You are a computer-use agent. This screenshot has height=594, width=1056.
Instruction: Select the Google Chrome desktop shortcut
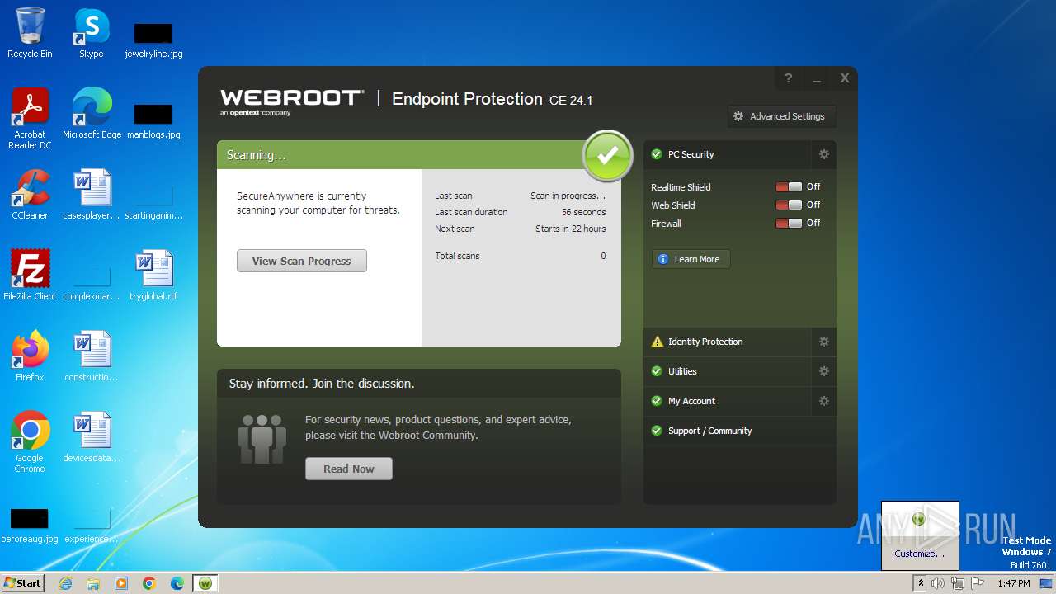pyautogui.click(x=30, y=442)
